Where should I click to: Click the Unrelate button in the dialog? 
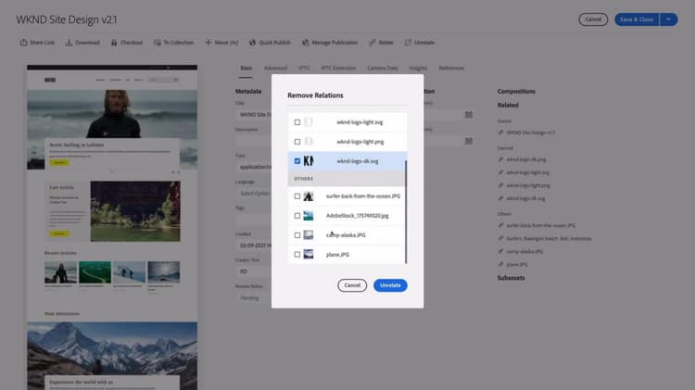click(390, 285)
